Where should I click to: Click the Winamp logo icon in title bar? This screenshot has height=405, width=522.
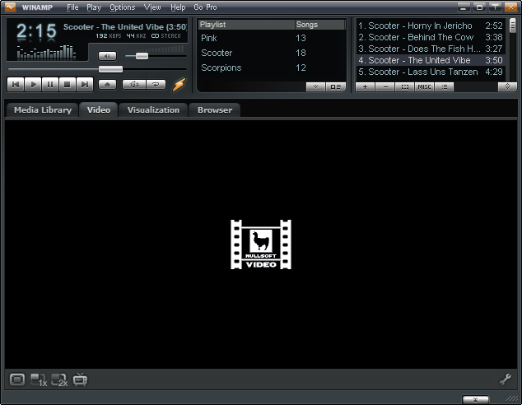pyautogui.click(x=11, y=7)
